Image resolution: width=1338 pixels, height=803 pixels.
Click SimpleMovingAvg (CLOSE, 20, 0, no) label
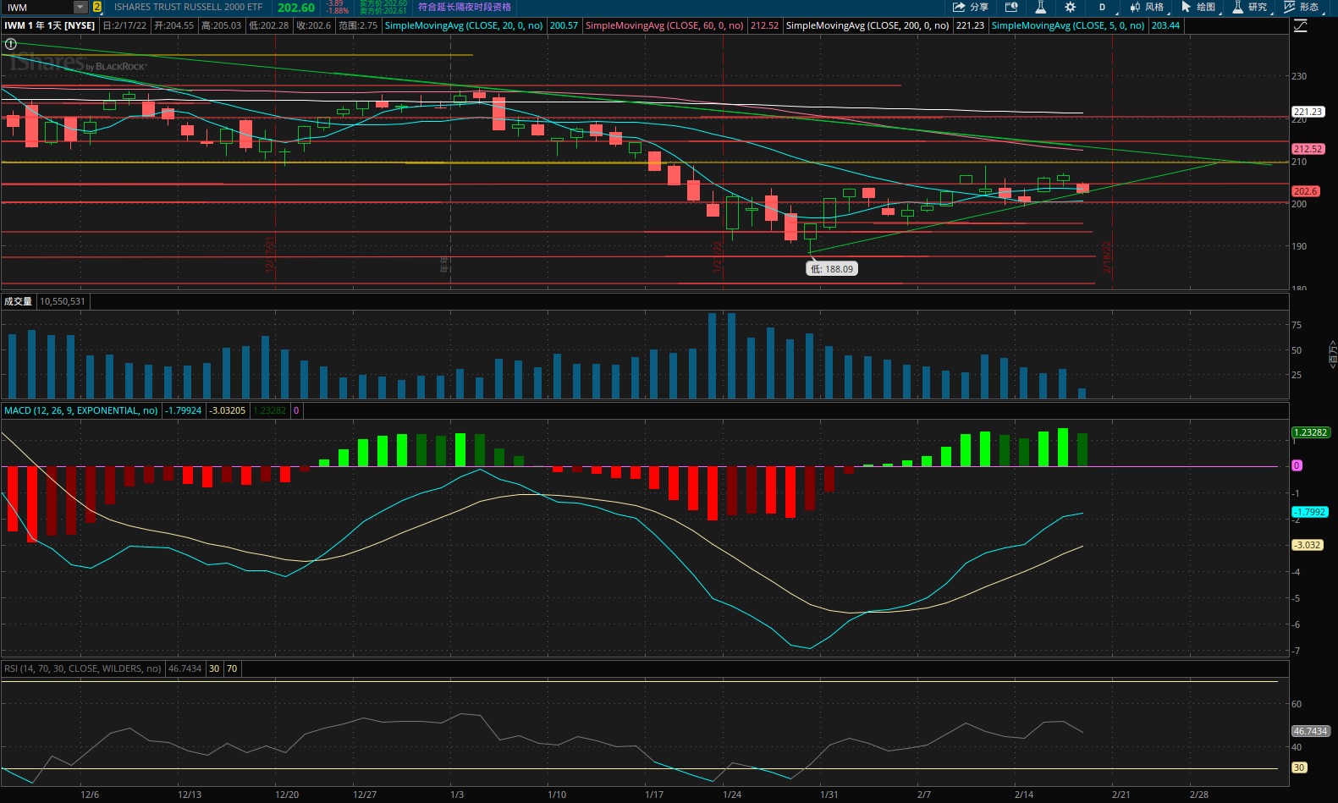pos(464,25)
